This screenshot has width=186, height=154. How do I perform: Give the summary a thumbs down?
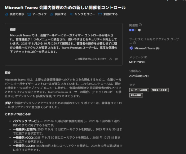[116, 59]
